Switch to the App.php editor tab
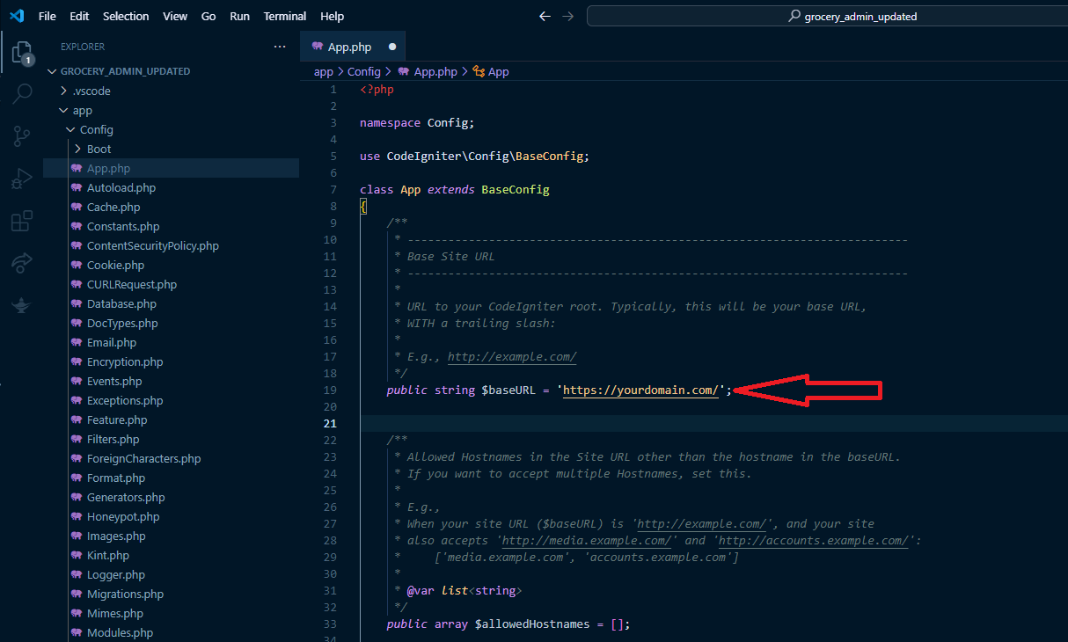1068x642 pixels. click(x=349, y=47)
